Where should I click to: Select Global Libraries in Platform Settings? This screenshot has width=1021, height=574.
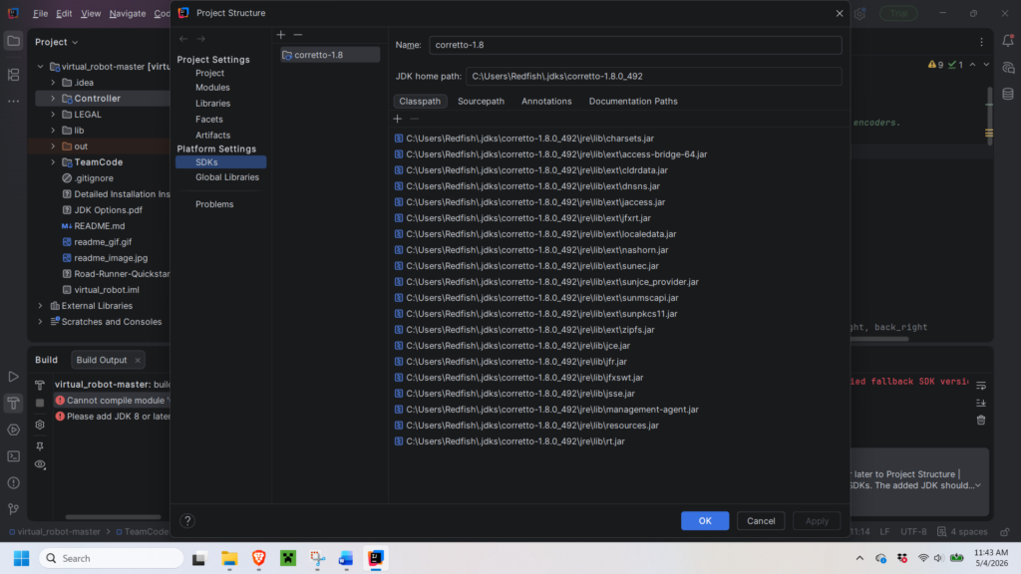coord(227,177)
